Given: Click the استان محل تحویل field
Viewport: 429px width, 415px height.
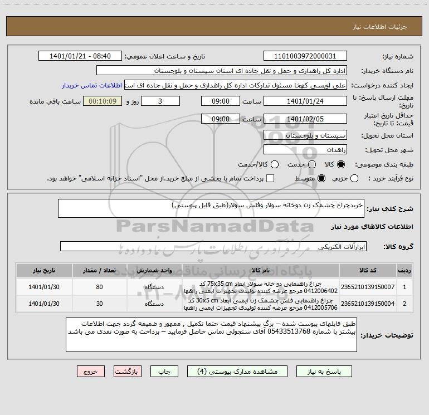Looking at the screenshot, I should [x=305, y=135].
